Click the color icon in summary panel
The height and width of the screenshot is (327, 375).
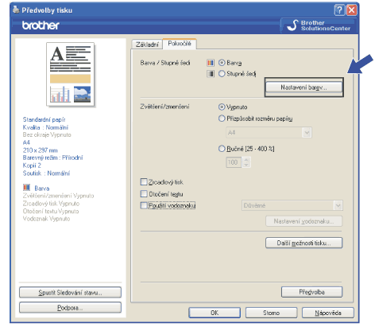click(26, 188)
